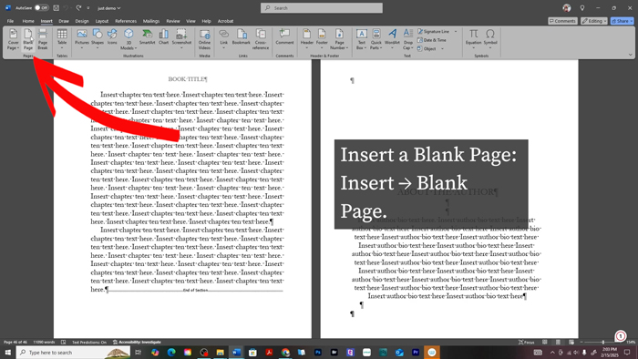Expand Object dropdown arrow
This screenshot has width=638, height=359.
[x=442, y=49]
